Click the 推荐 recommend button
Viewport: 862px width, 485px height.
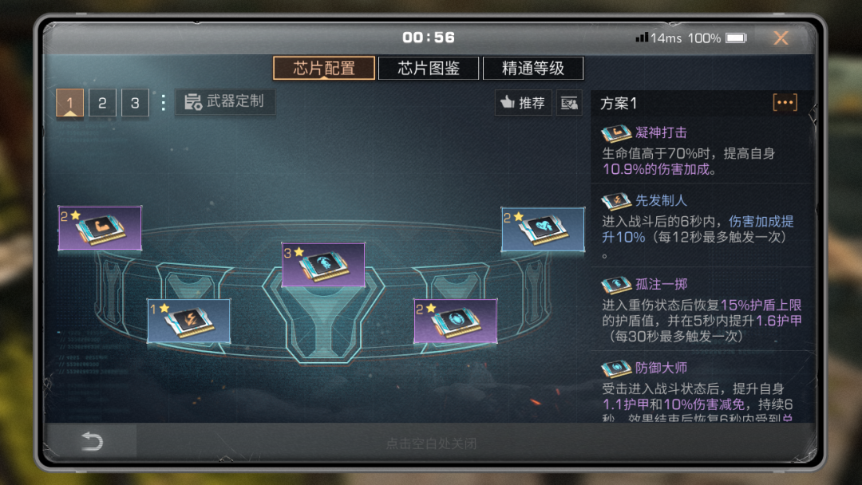523,103
